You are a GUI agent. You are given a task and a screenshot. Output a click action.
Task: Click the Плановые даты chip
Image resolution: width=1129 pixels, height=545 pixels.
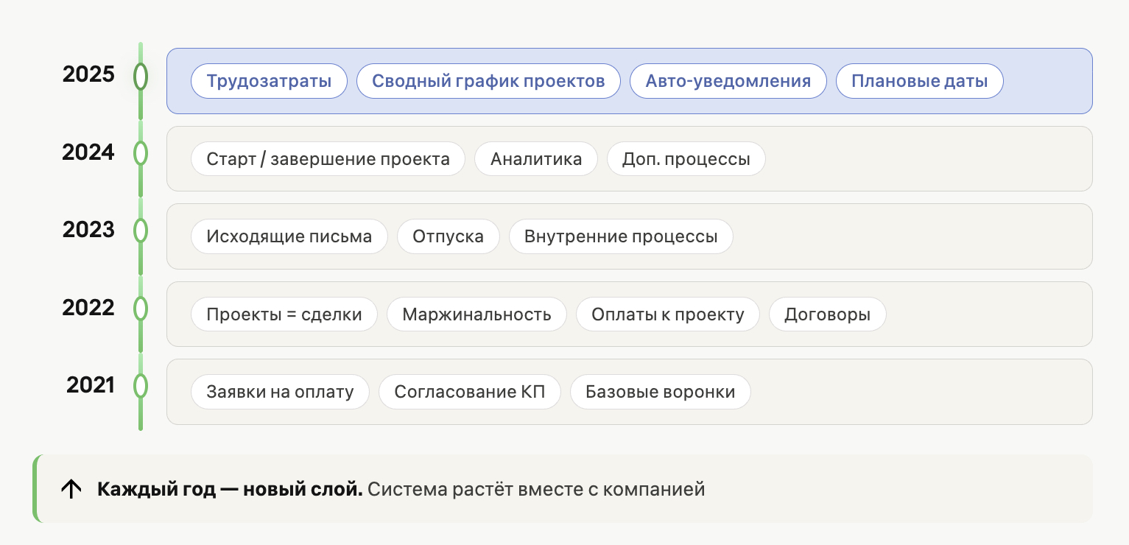coord(920,81)
